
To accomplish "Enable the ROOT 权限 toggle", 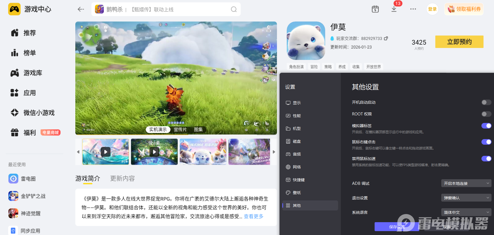I will pyautogui.click(x=486, y=114).
